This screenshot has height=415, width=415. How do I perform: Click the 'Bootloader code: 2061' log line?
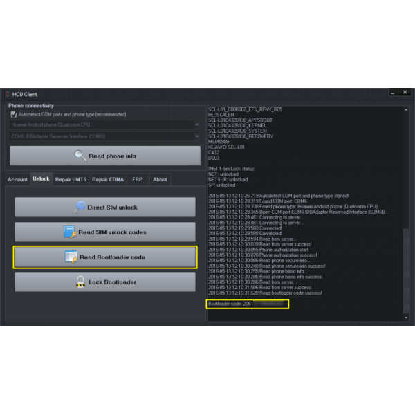[230, 304]
